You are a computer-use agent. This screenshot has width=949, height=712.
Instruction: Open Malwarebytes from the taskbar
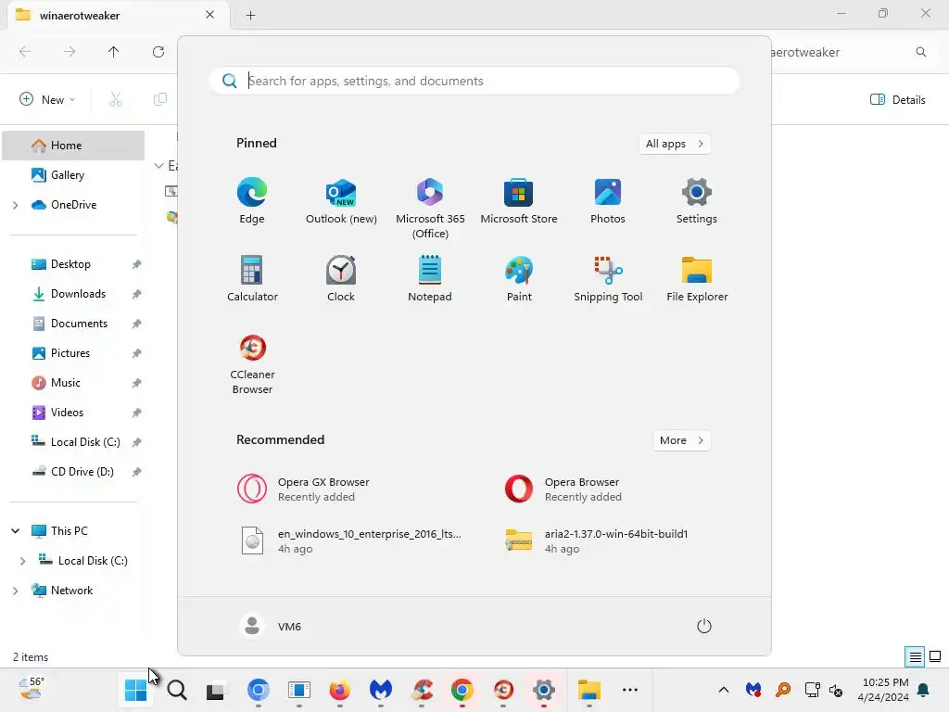(381, 690)
